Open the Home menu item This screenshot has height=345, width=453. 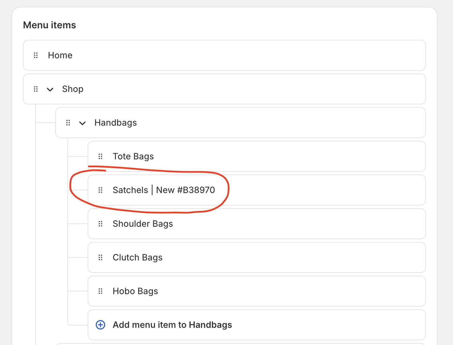(60, 55)
